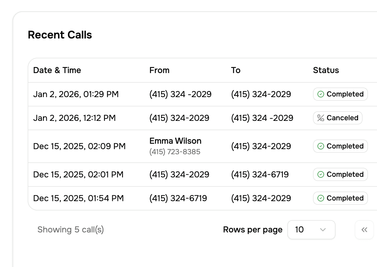The height and width of the screenshot is (267, 377).
Task: Click checkmark icon in Emma Wilson's call row
Action: click(320, 146)
